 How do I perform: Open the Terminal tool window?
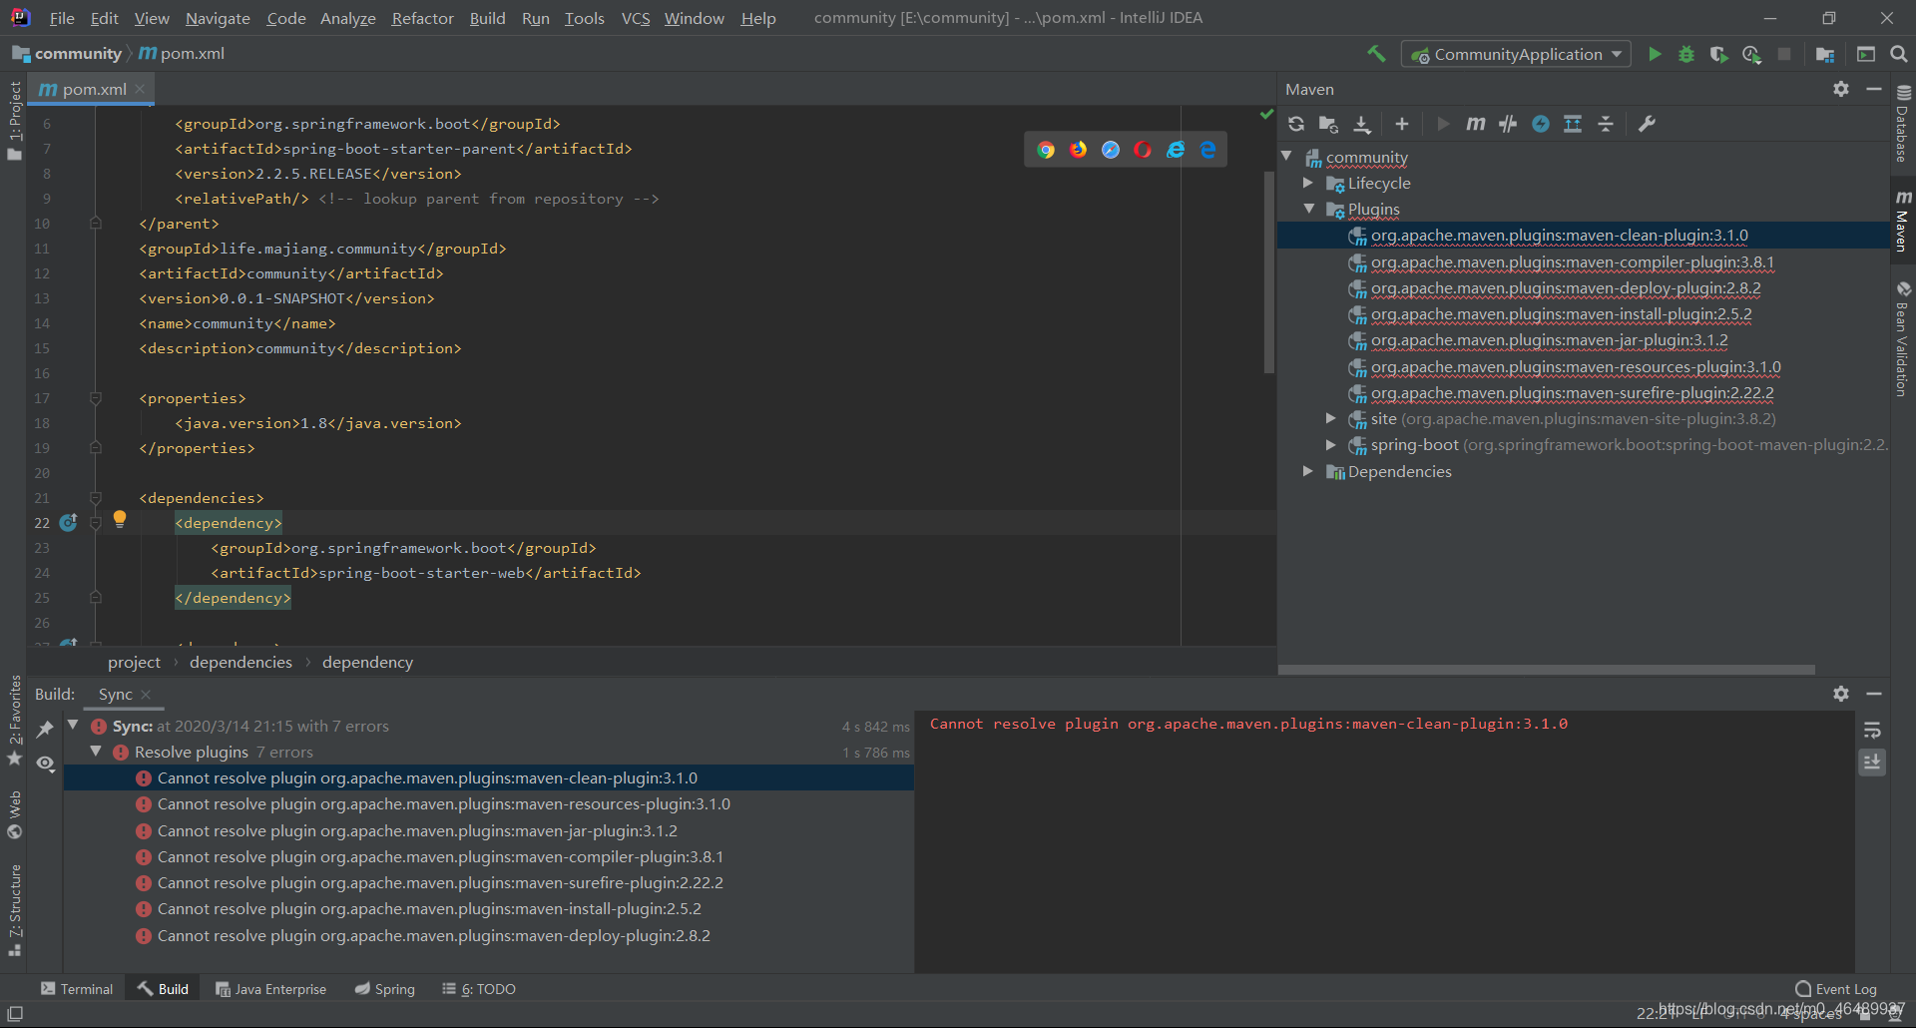pyautogui.click(x=77, y=989)
